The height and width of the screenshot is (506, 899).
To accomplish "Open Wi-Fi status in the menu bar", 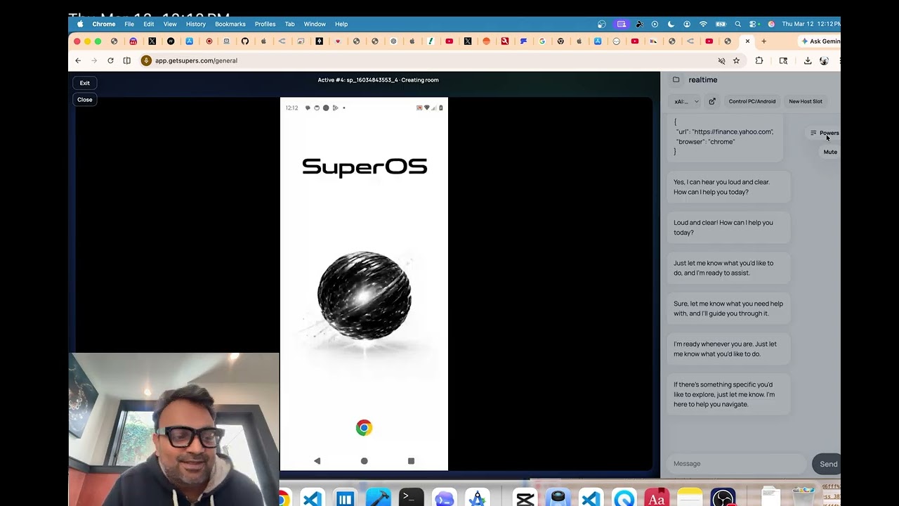I will click(x=703, y=24).
